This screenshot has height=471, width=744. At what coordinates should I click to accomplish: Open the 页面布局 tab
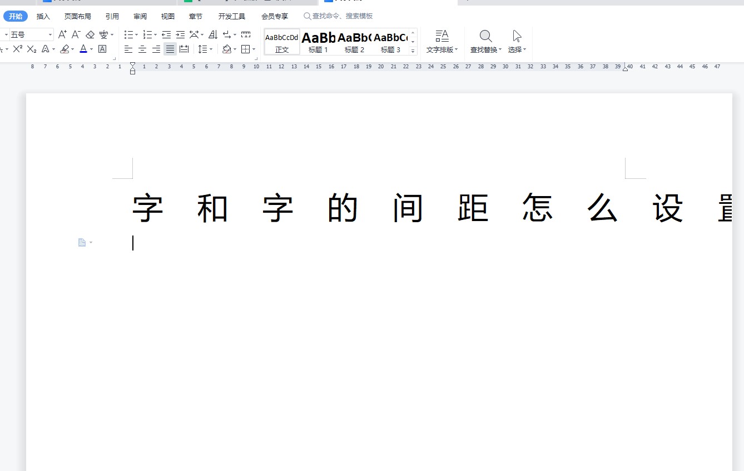pyautogui.click(x=78, y=16)
